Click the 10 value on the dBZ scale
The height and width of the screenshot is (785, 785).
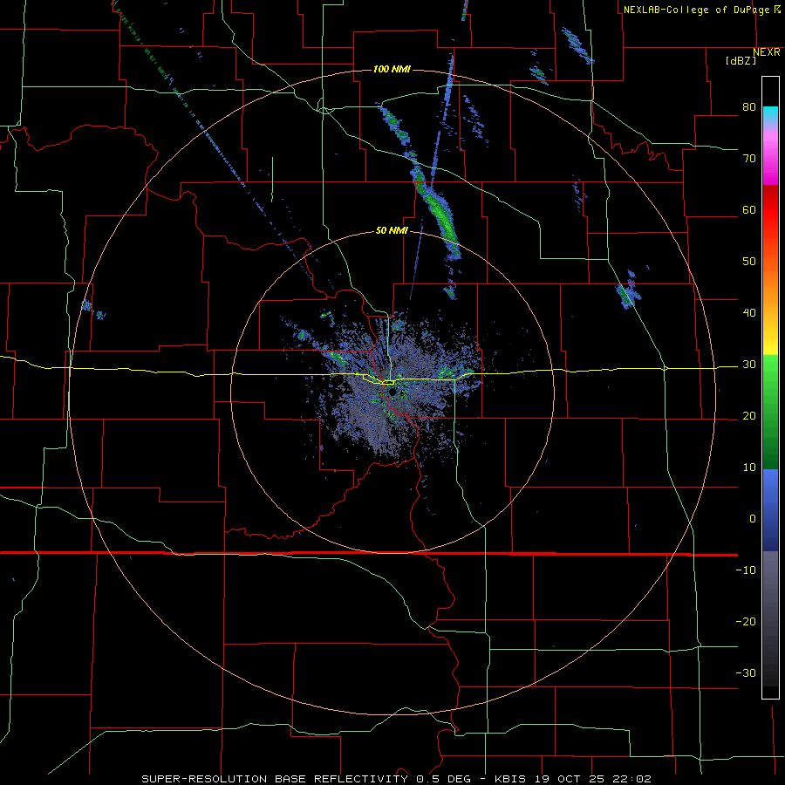pyautogui.click(x=749, y=468)
